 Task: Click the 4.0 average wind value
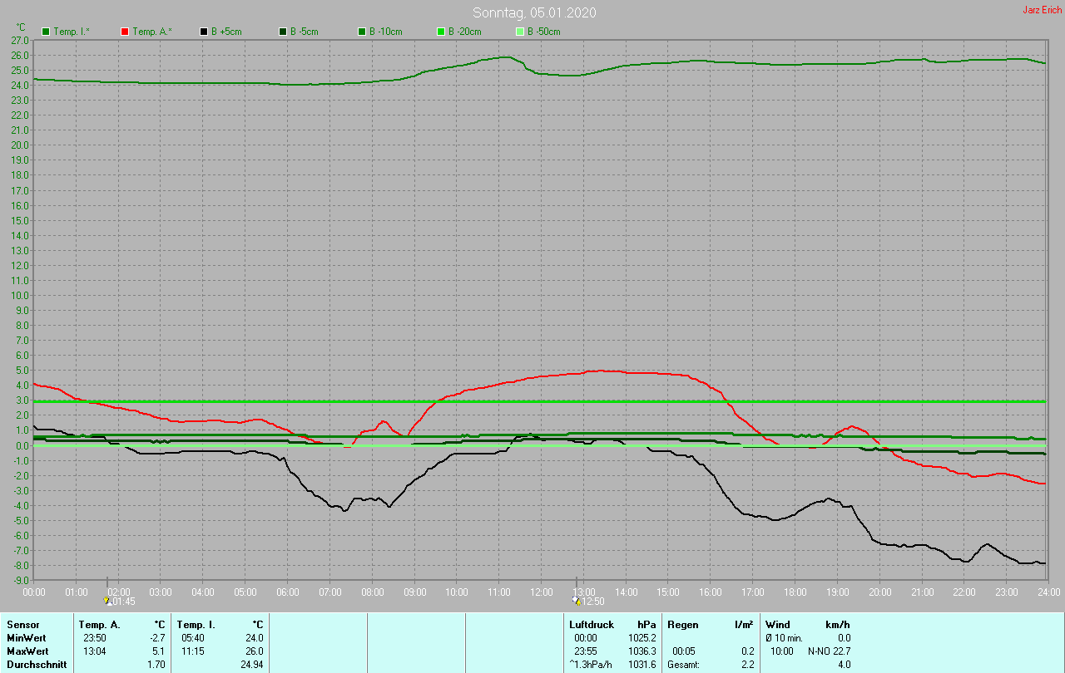844,664
